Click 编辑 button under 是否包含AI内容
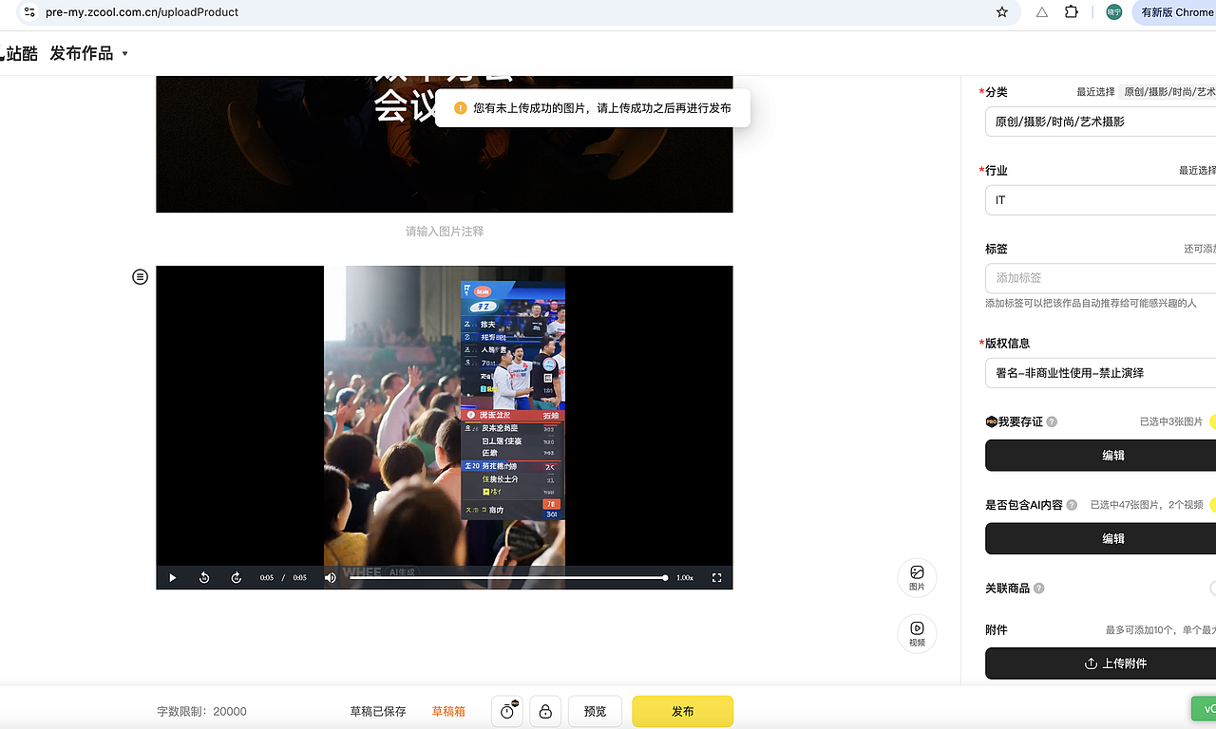The height and width of the screenshot is (729, 1216). click(x=1102, y=538)
